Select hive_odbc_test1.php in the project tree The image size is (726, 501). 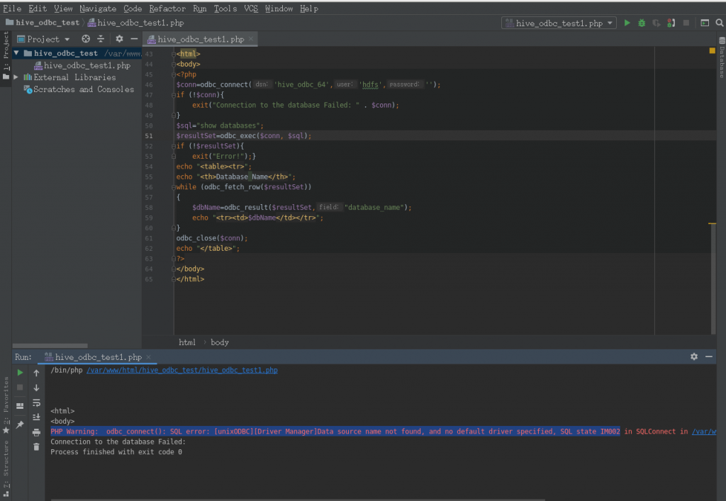[x=86, y=65]
